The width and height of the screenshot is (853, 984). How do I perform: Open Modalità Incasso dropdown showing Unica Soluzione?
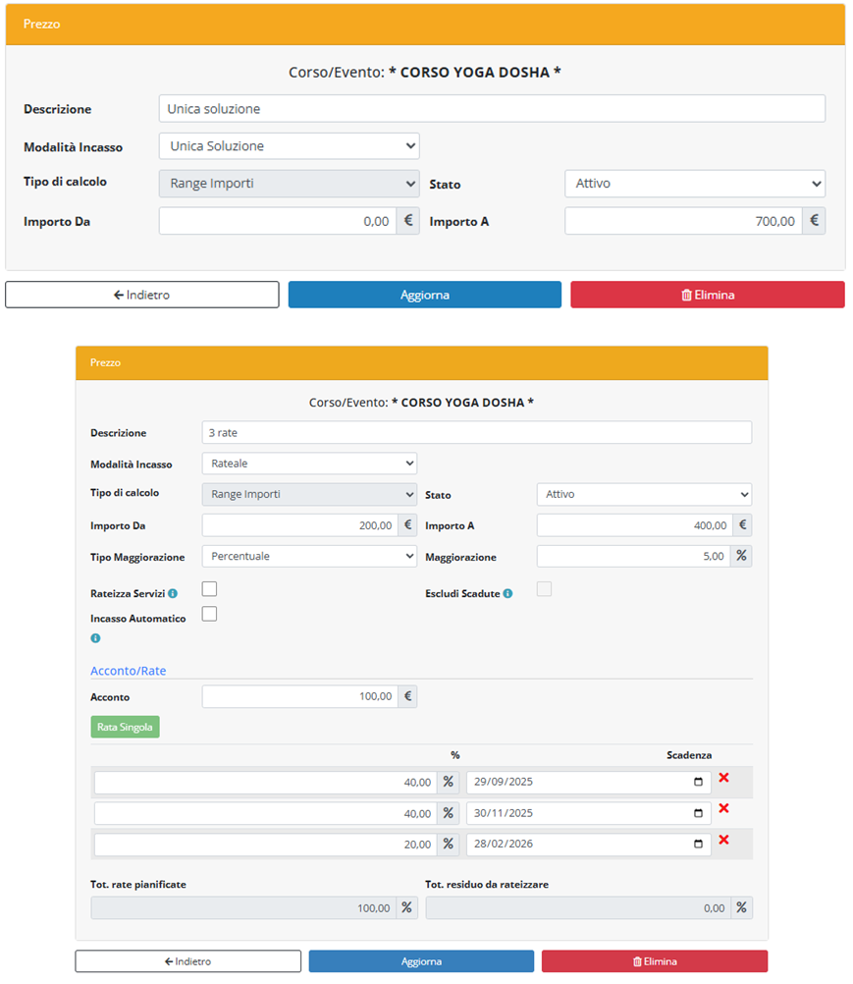[289, 146]
